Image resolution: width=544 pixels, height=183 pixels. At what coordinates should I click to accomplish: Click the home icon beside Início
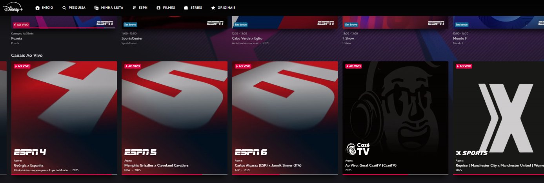(38, 8)
